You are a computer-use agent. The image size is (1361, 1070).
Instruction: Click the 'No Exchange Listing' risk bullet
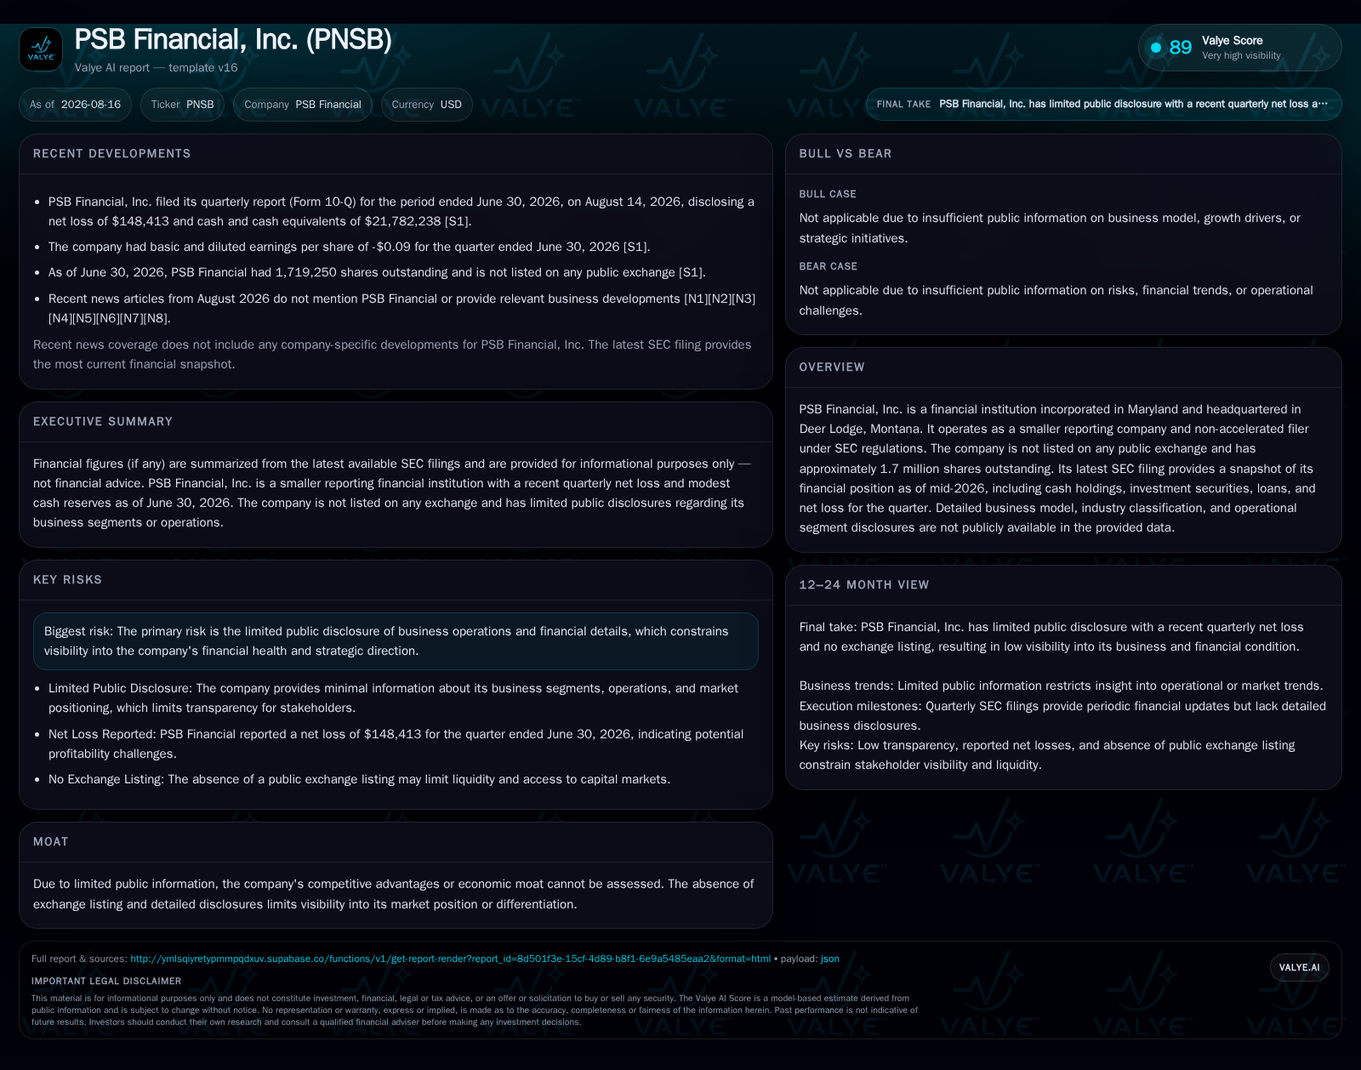[x=359, y=780]
